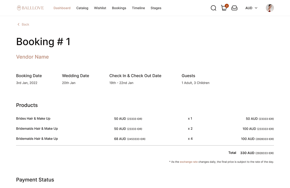Screen dimensions: 290x188
Task: Switch to the Catalog tab
Action: coord(82,8)
